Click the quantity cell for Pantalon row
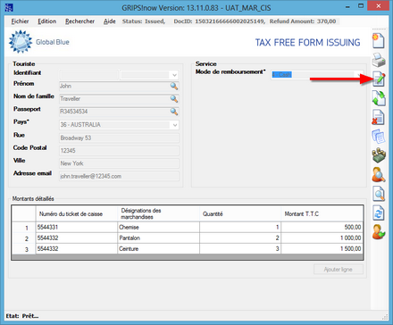 click(x=240, y=238)
